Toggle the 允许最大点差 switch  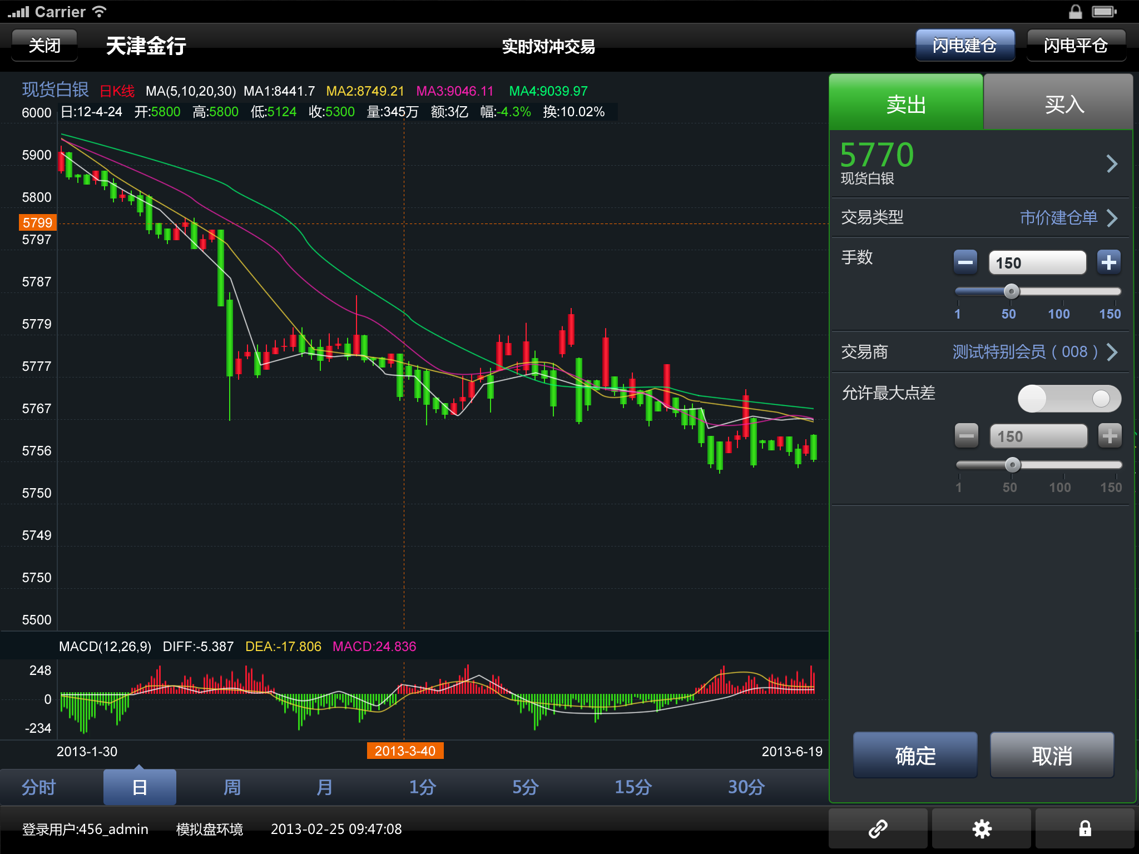pos(1069,399)
